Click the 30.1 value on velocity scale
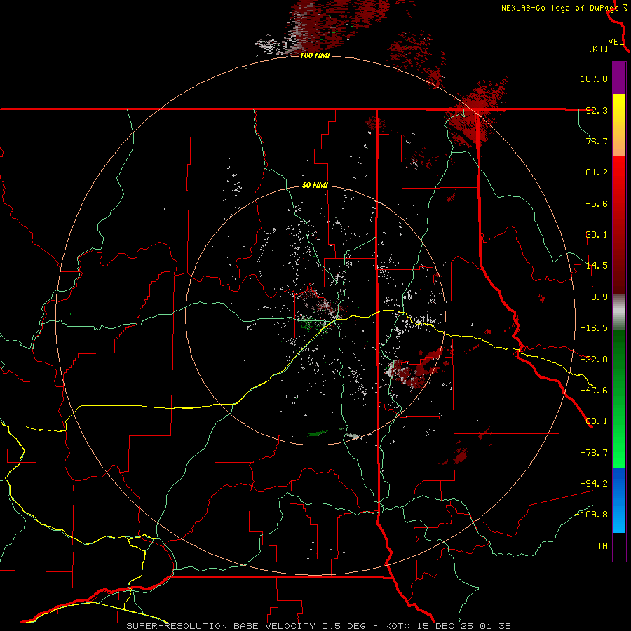The height and width of the screenshot is (631, 631). [597, 235]
